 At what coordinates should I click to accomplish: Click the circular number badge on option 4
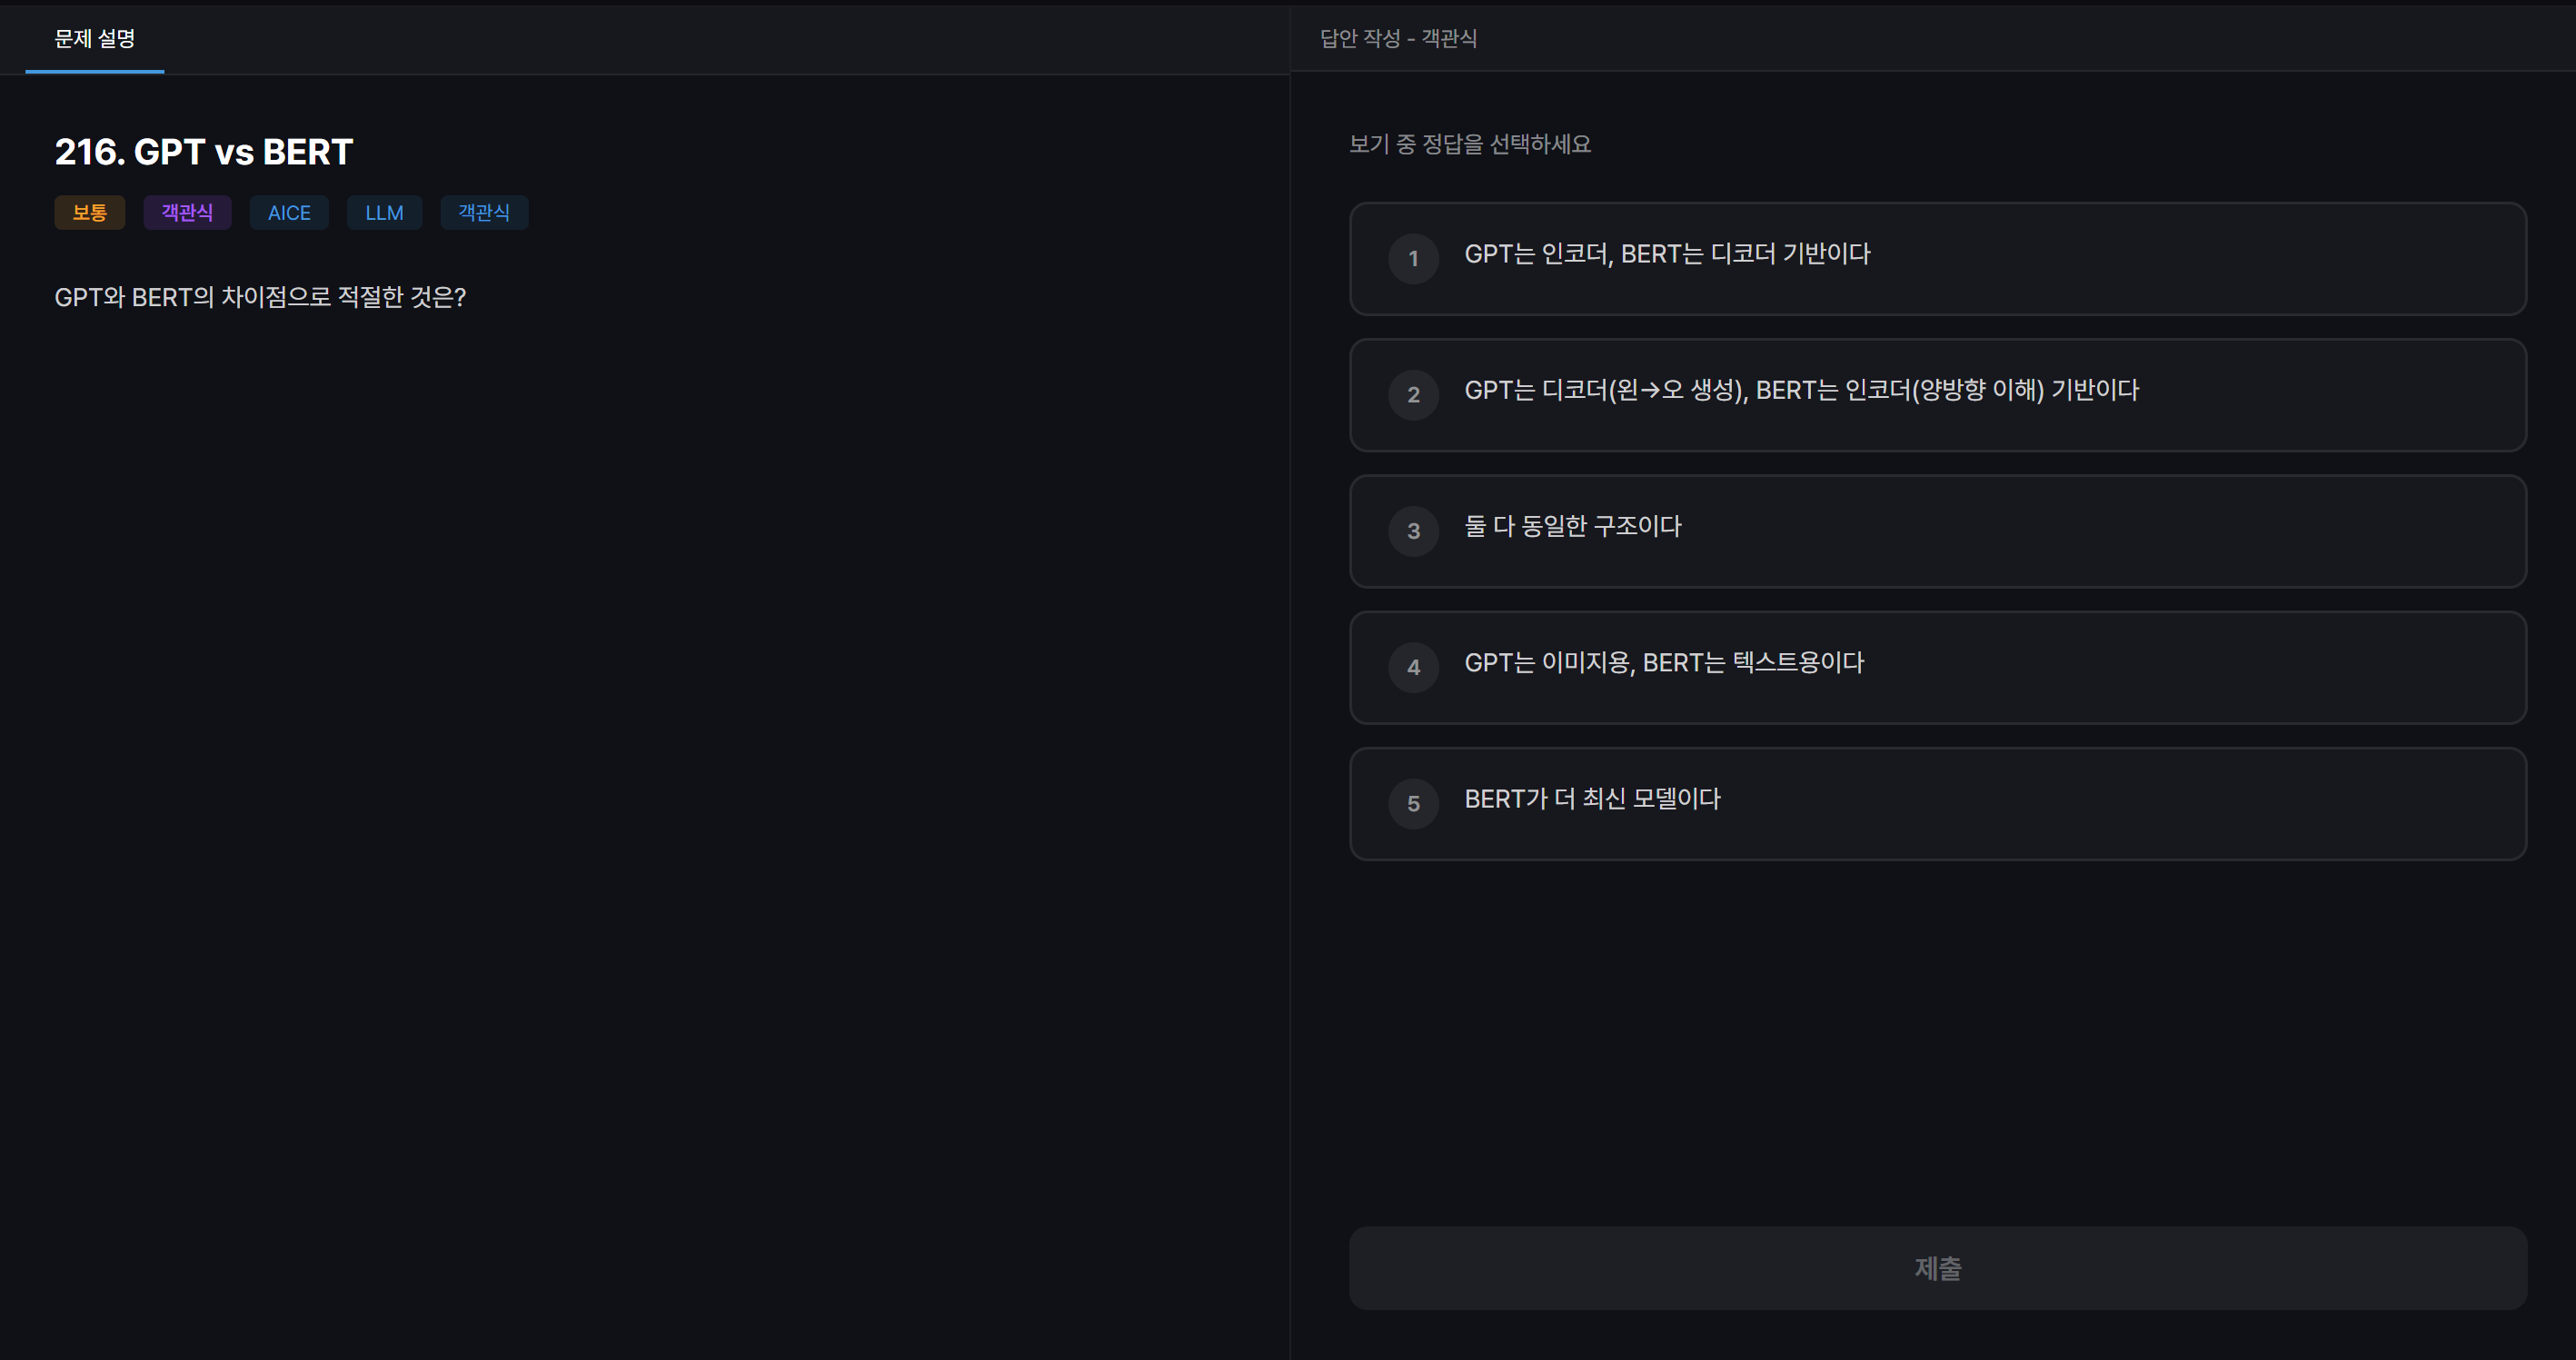coord(1413,667)
